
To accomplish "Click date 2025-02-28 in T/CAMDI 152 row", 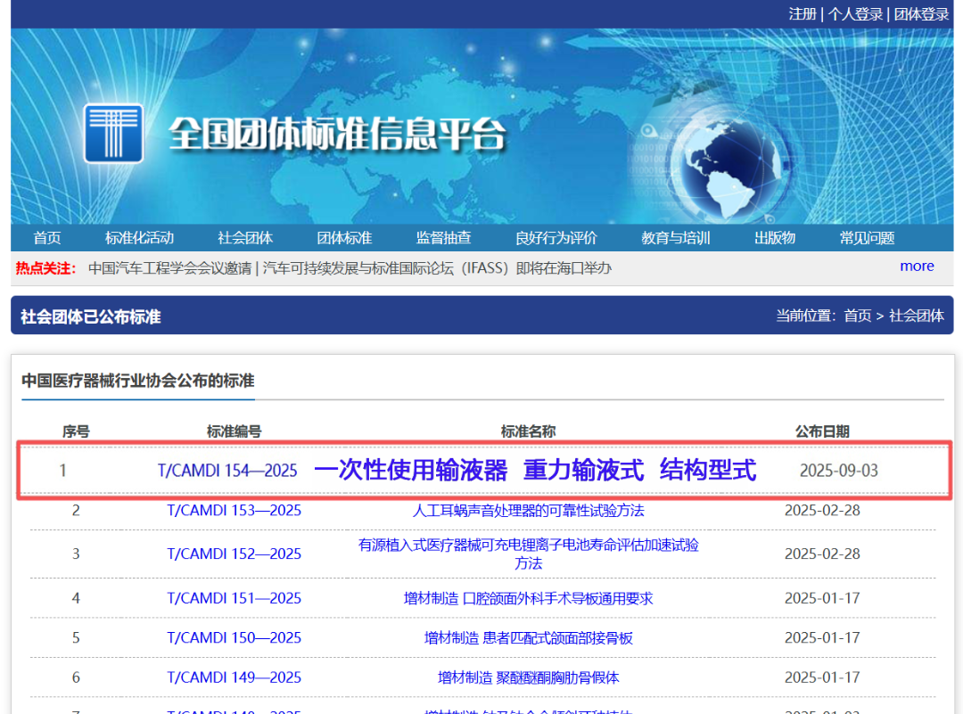I will coord(822,554).
